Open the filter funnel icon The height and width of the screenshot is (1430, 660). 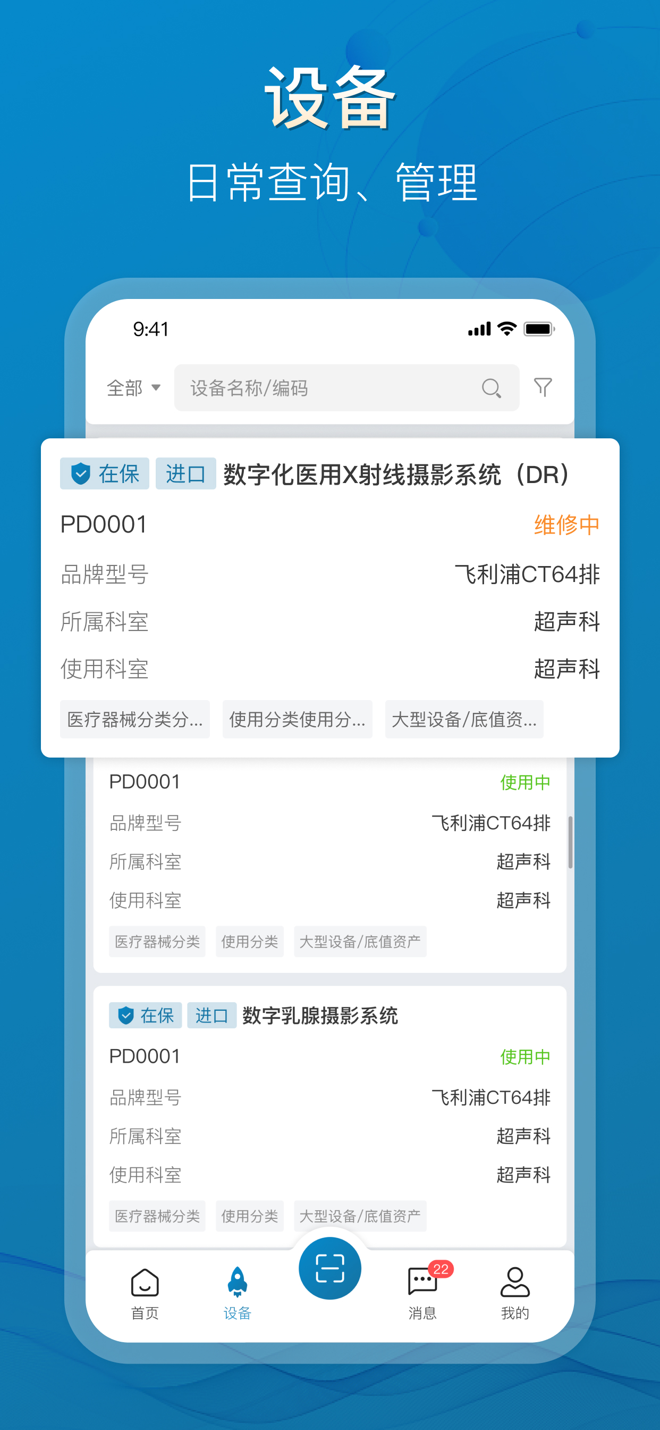pos(543,387)
